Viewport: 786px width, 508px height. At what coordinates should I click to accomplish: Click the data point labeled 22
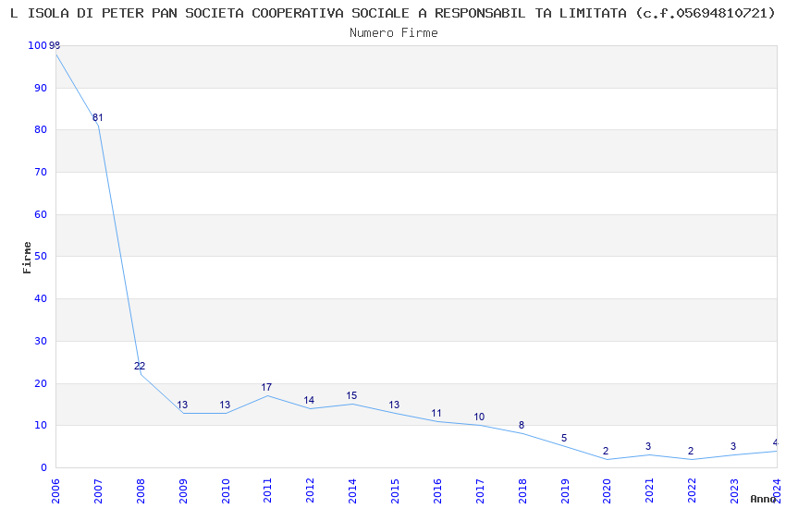click(x=140, y=366)
